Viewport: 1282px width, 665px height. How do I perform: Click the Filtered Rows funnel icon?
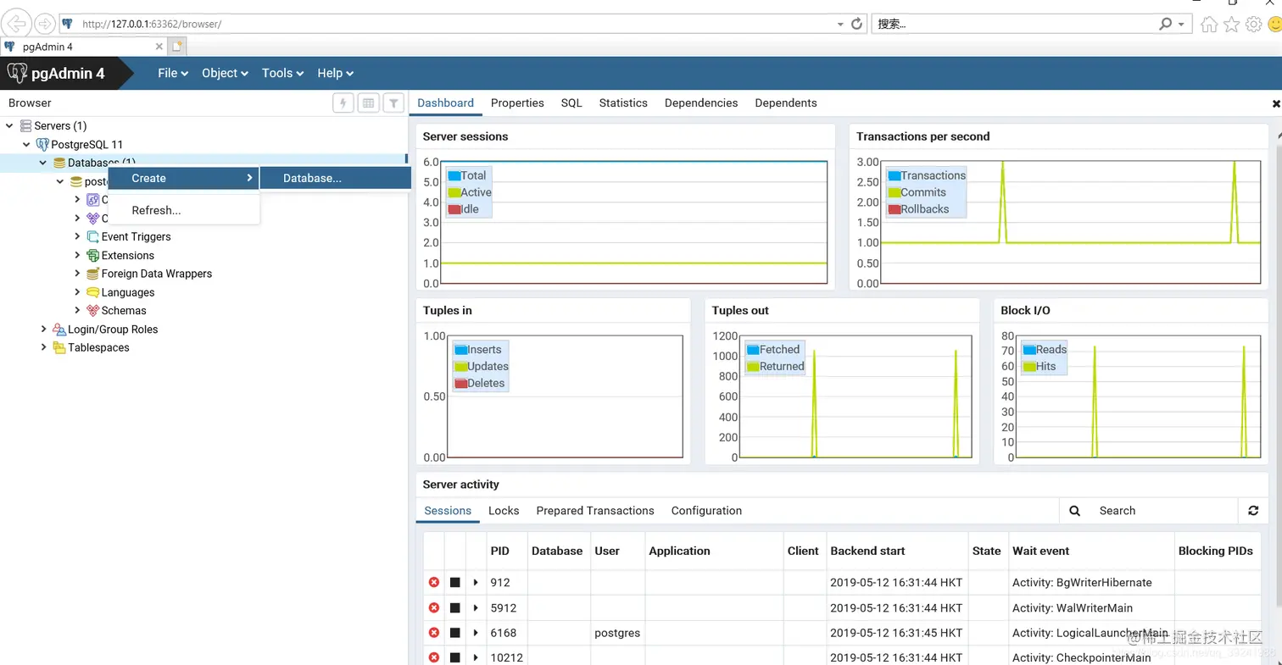click(x=393, y=103)
